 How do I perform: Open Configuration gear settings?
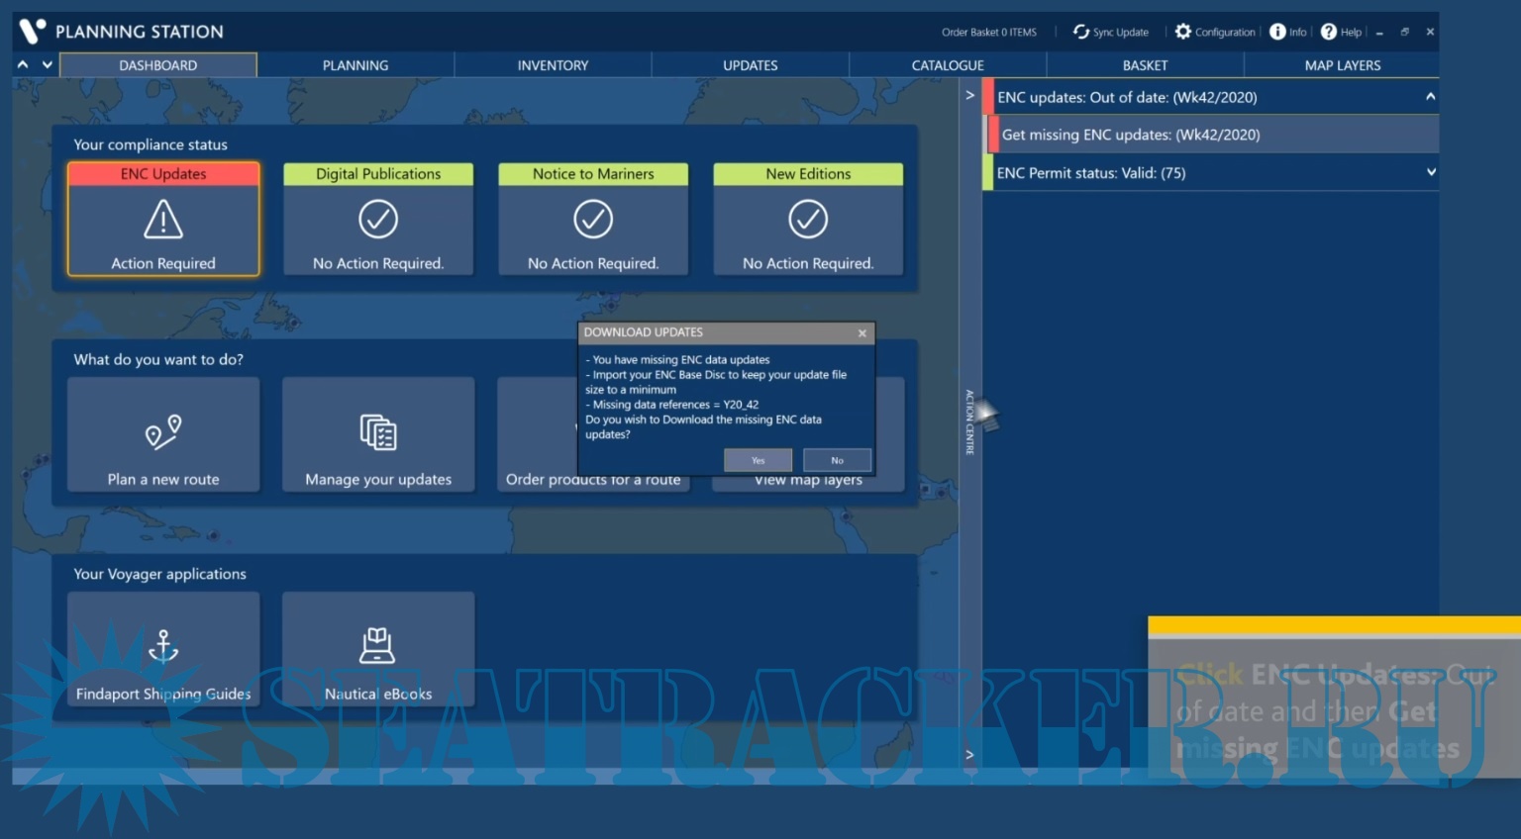1183,32
